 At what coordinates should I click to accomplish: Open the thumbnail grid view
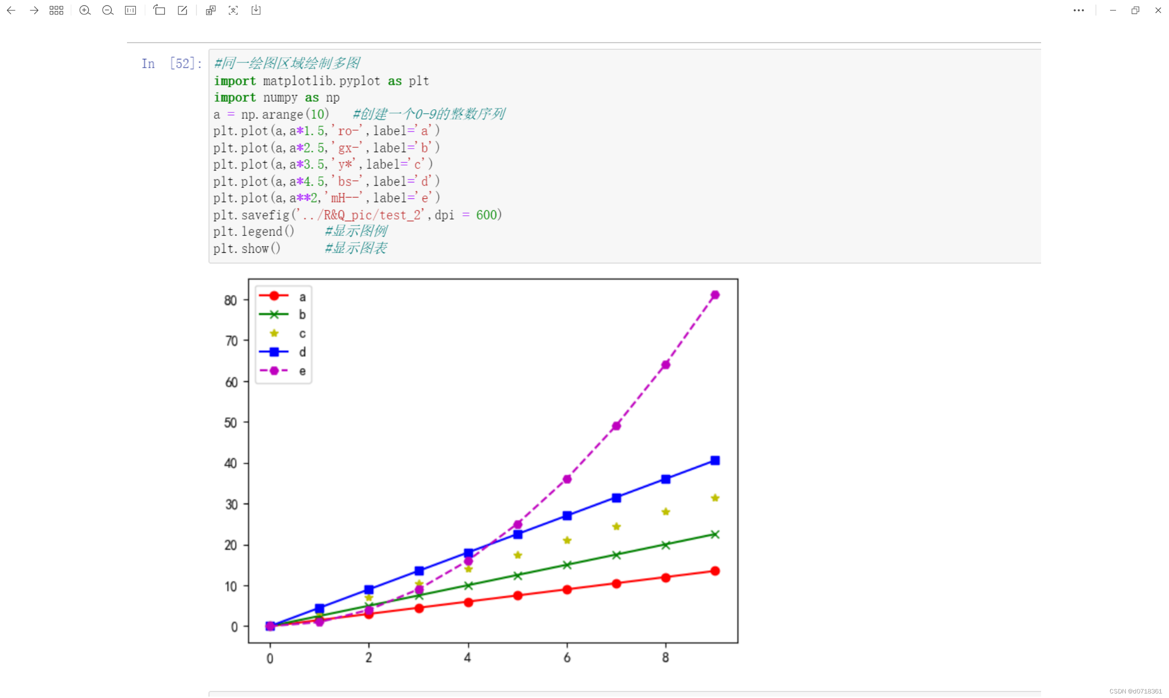[56, 11]
